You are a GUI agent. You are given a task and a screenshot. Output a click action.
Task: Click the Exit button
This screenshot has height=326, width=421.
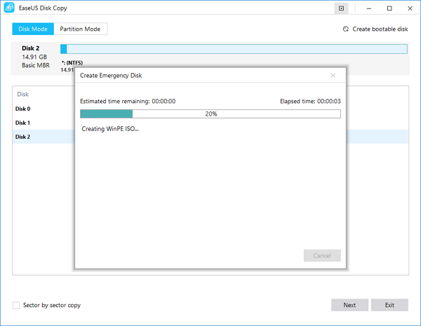(x=389, y=305)
